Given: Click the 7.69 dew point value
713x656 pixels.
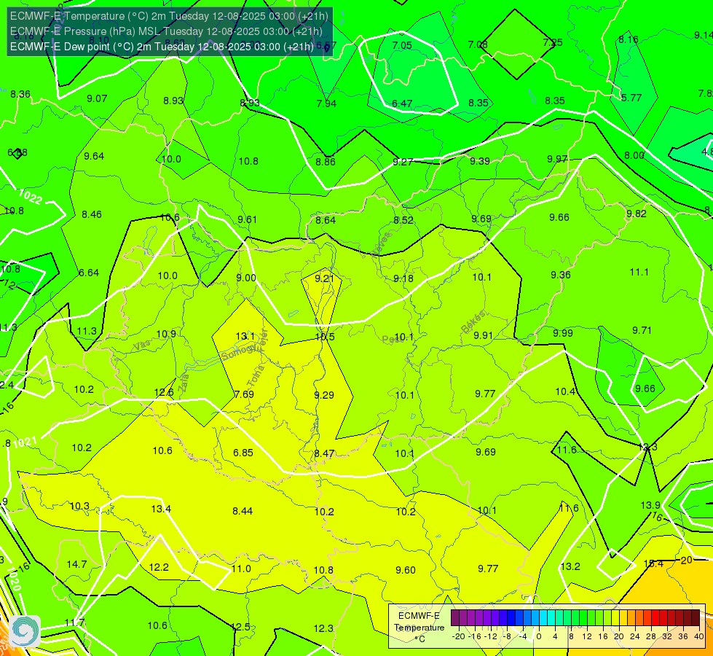Looking at the screenshot, I should [244, 394].
